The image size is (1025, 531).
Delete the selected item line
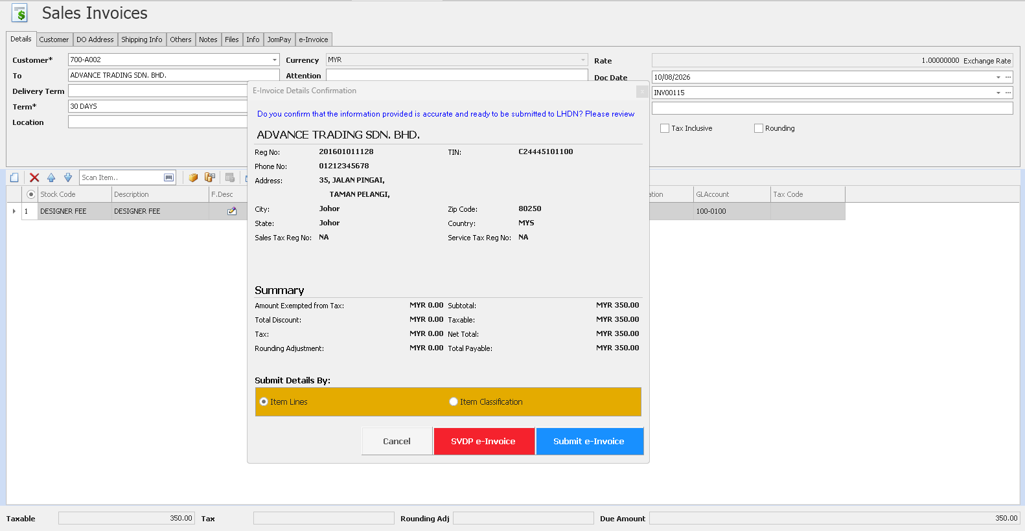coord(34,177)
